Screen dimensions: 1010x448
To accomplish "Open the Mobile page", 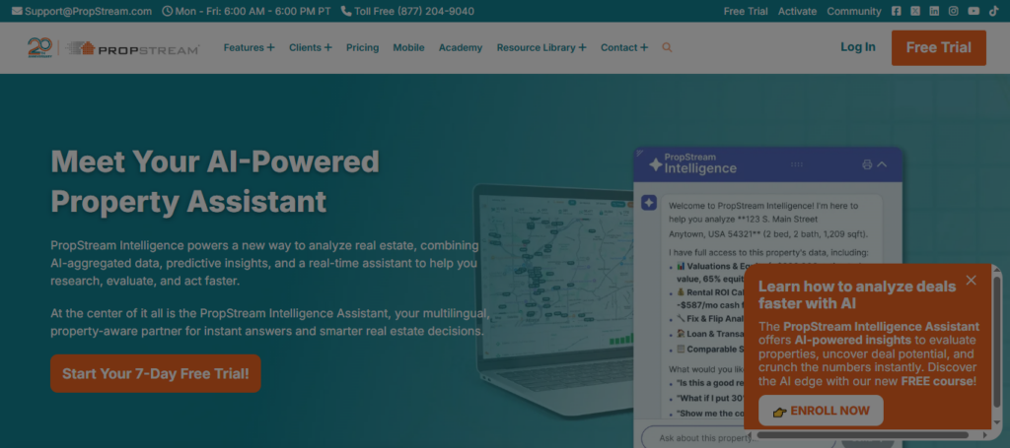I will click(x=409, y=47).
